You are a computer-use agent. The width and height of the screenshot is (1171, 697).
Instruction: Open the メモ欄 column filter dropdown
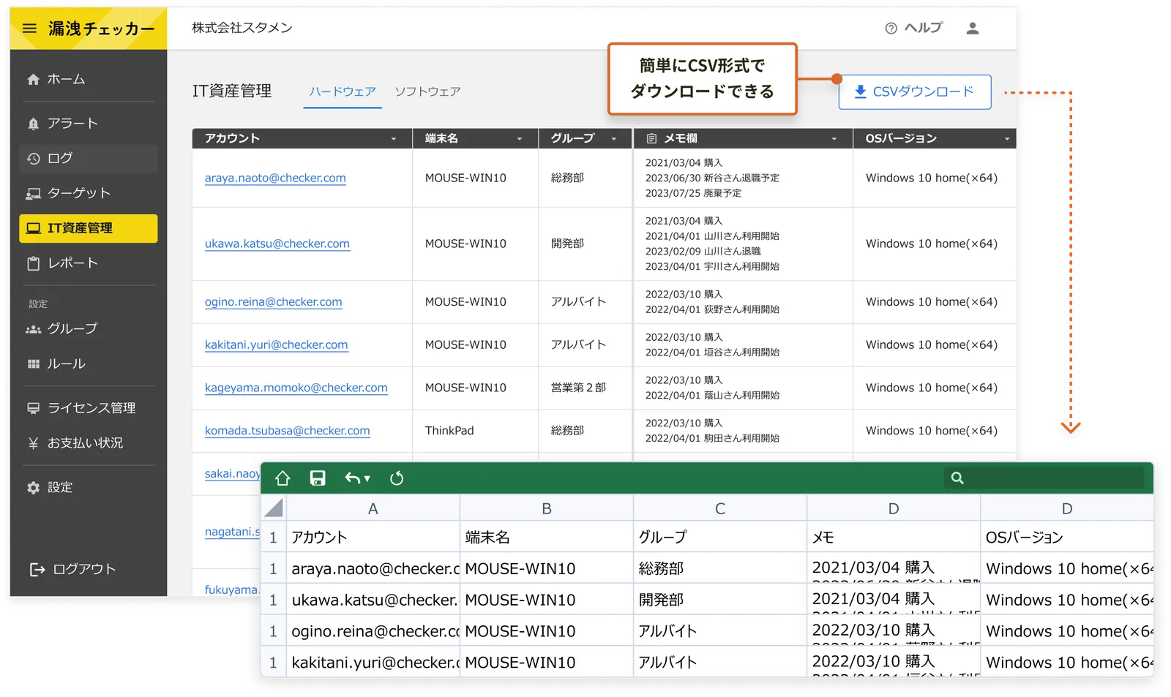pos(834,139)
